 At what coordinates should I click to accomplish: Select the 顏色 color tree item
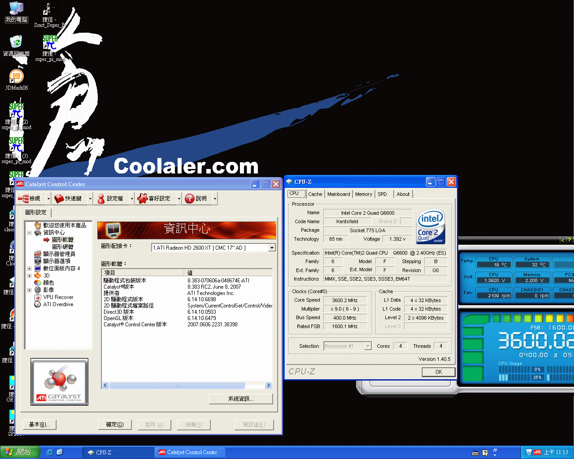48,283
